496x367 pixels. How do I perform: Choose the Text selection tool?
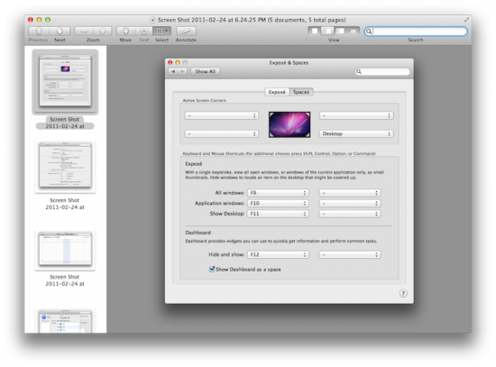coord(143,31)
